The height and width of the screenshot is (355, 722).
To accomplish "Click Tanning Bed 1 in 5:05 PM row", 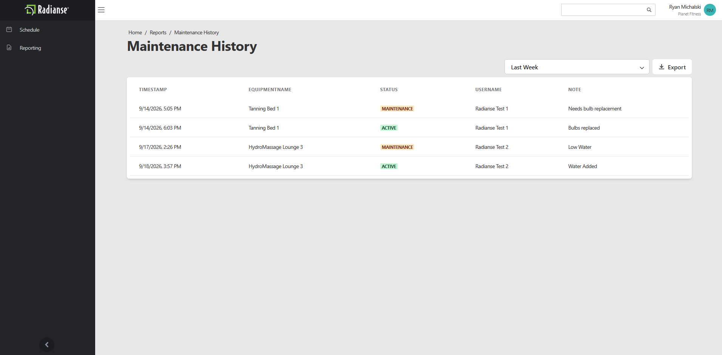I will [264, 109].
